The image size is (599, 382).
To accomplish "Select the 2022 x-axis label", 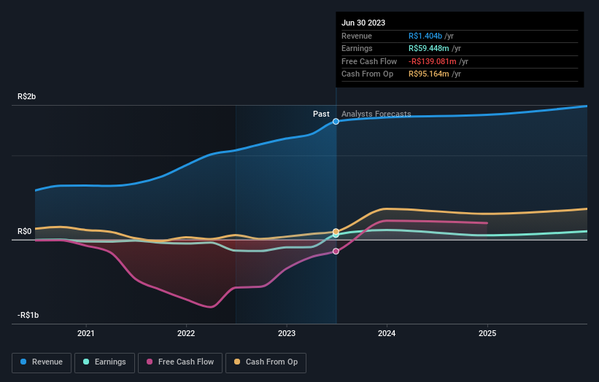I will pyautogui.click(x=186, y=333).
